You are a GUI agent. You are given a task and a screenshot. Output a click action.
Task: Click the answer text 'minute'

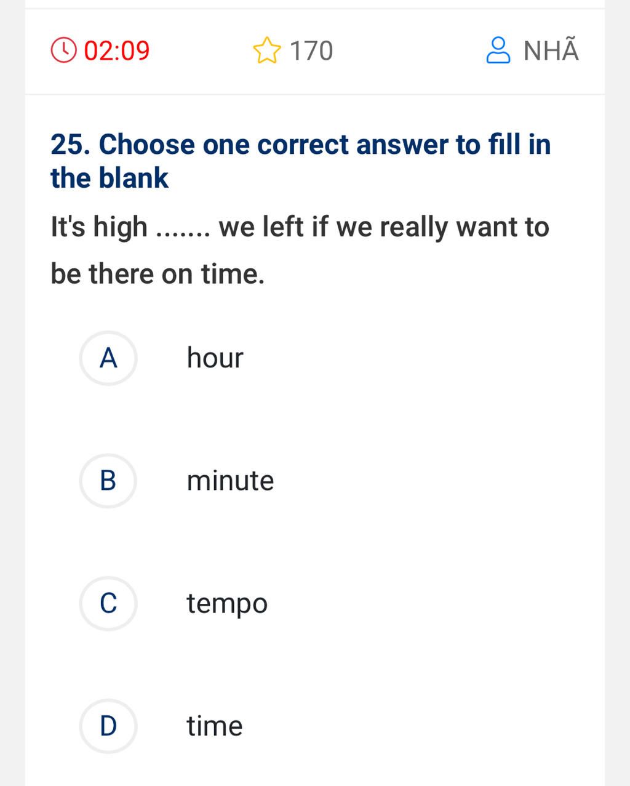229,480
